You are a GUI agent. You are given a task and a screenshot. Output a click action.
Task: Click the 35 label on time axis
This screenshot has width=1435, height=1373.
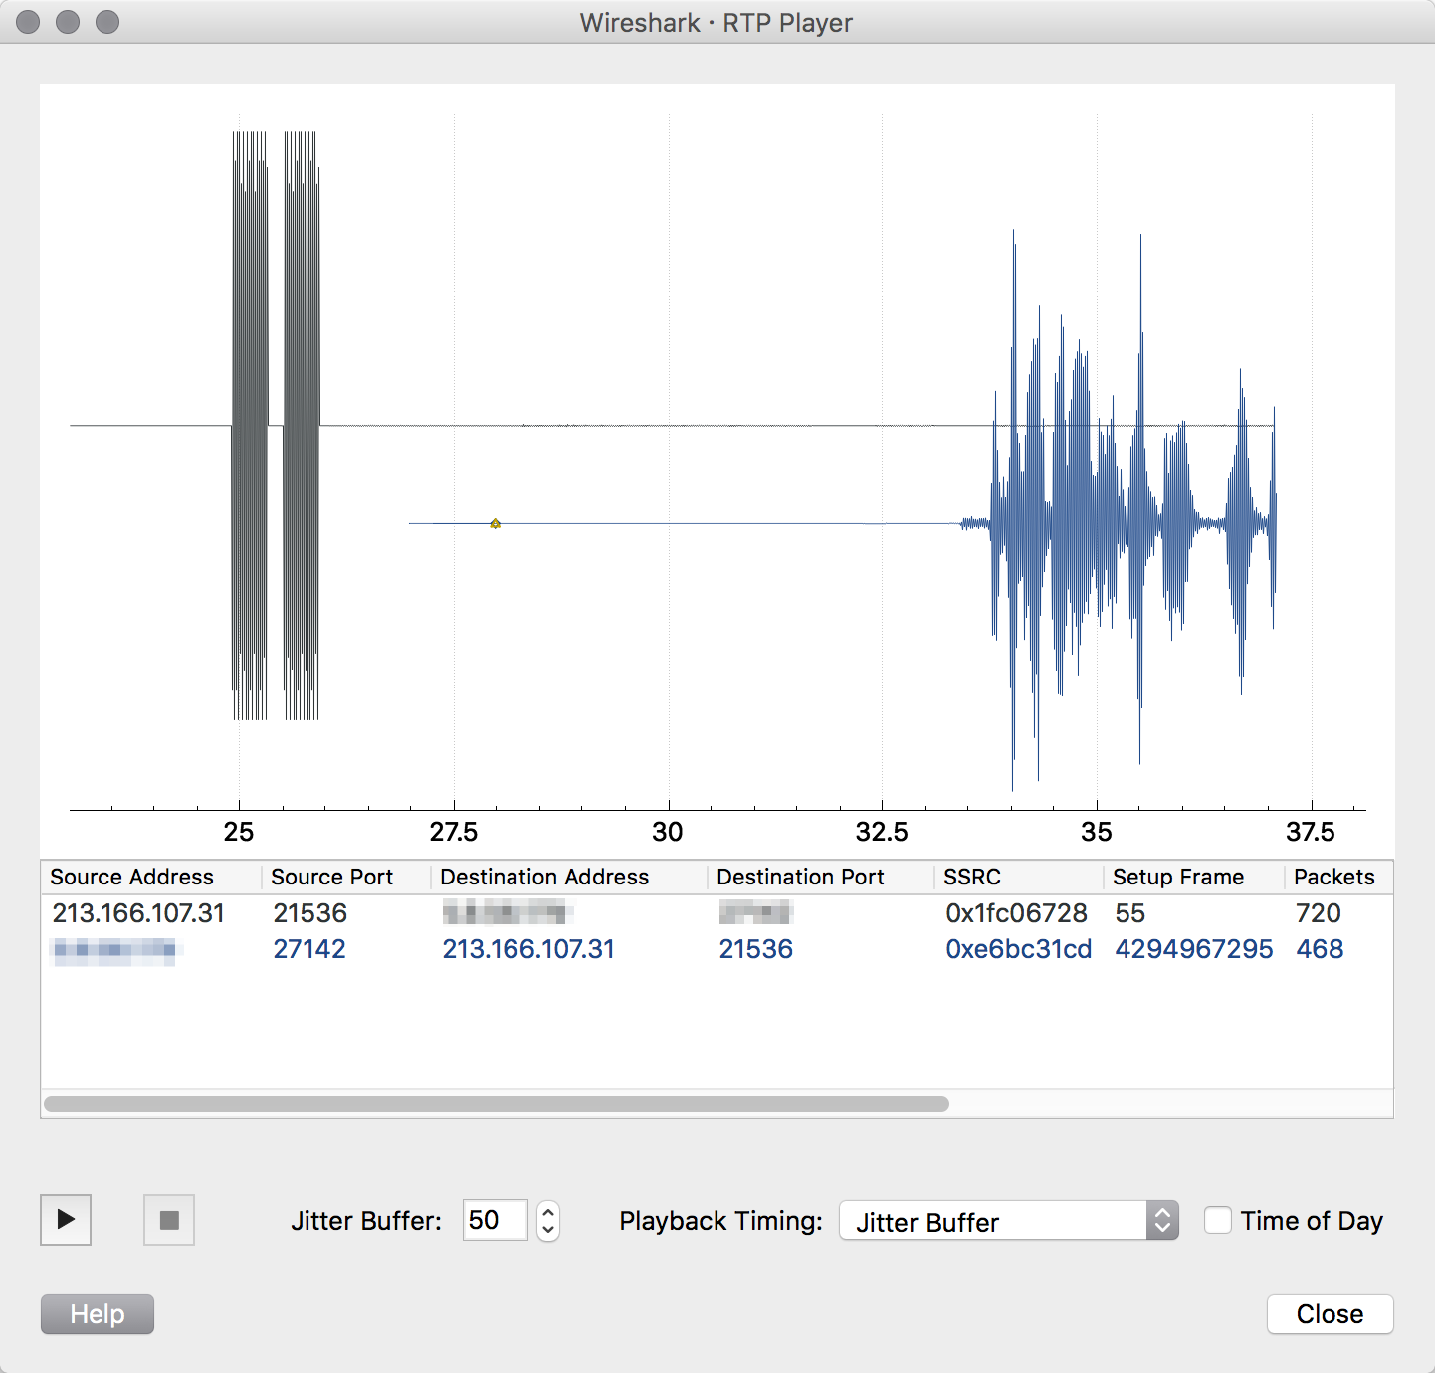coord(1097,832)
